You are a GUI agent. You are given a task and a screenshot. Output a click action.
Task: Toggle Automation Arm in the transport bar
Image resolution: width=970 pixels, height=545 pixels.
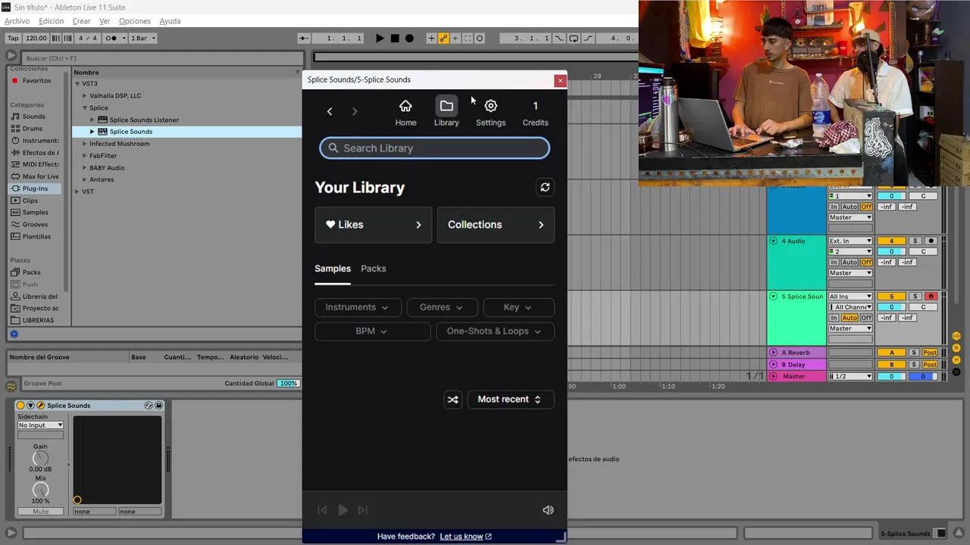point(443,39)
